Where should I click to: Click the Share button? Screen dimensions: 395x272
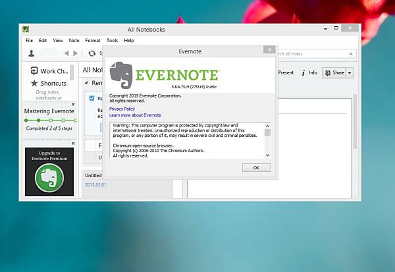pos(334,73)
